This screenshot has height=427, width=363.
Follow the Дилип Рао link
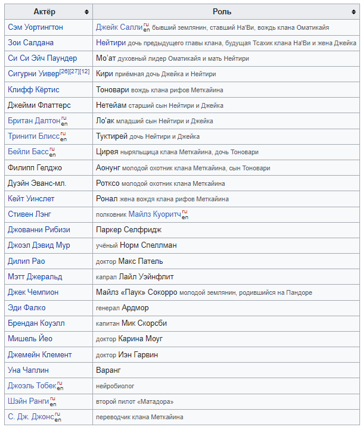(26, 261)
